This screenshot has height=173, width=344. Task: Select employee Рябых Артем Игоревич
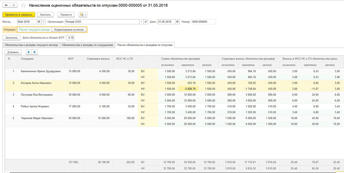tap(35, 106)
